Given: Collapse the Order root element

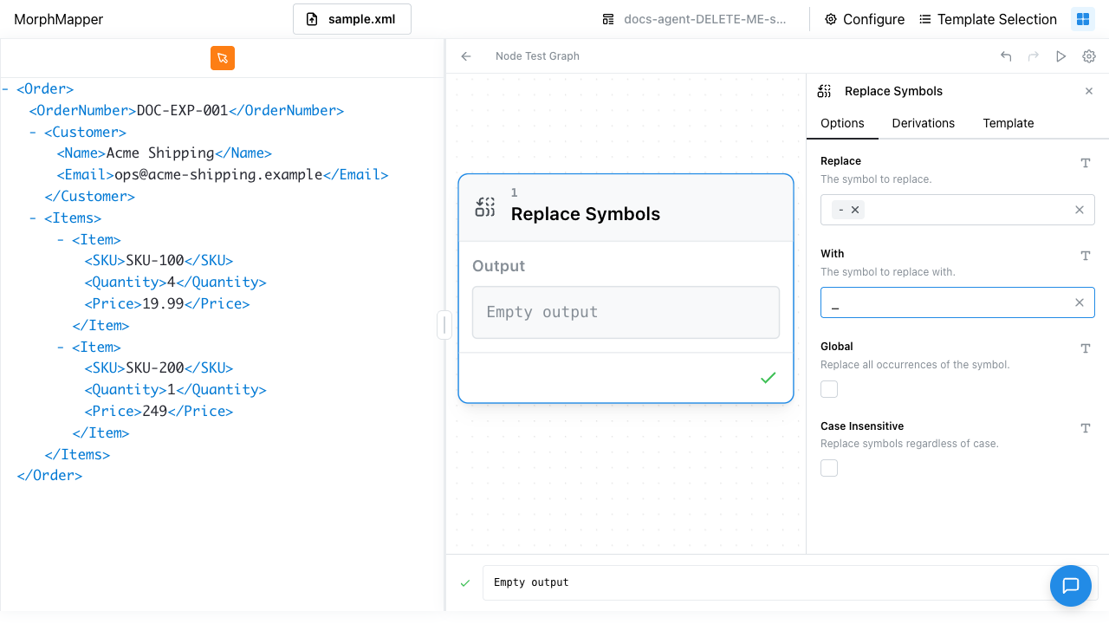Looking at the screenshot, I should tap(5, 89).
